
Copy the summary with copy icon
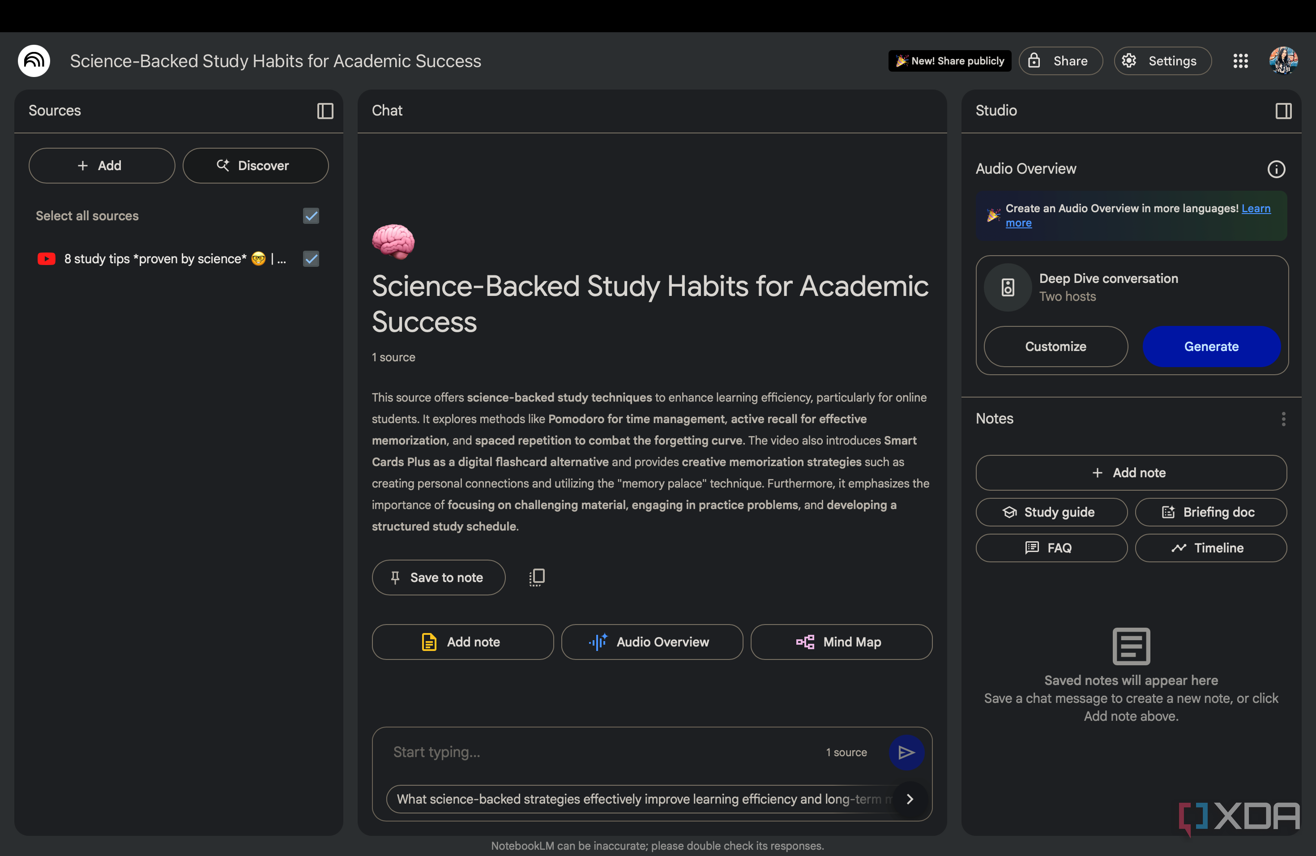coord(536,577)
